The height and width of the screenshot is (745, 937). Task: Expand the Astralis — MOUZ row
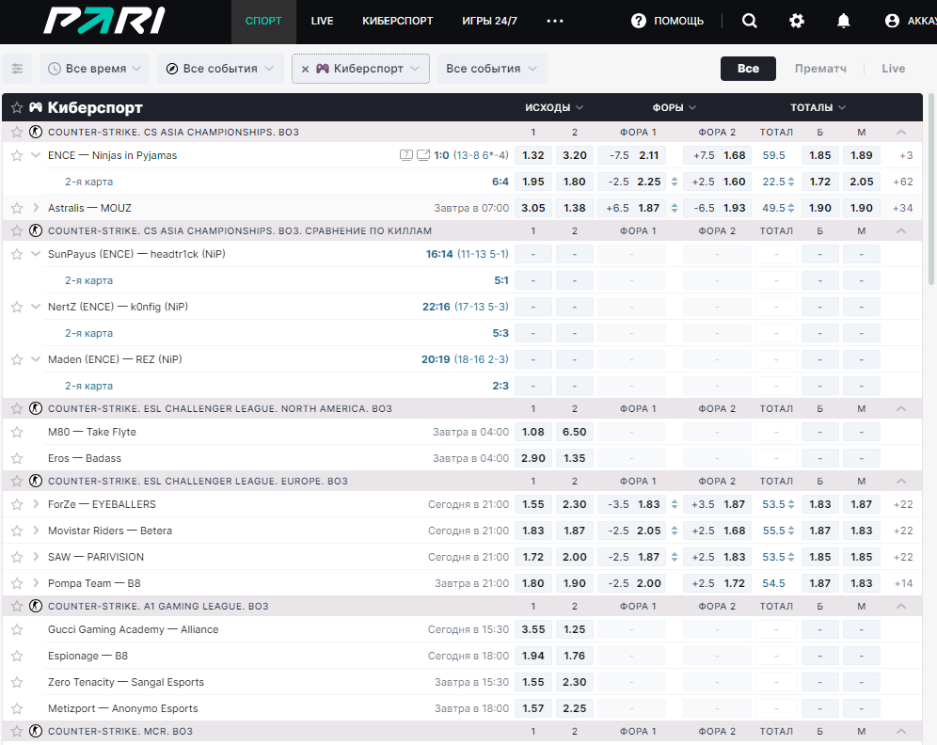[36, 208]
